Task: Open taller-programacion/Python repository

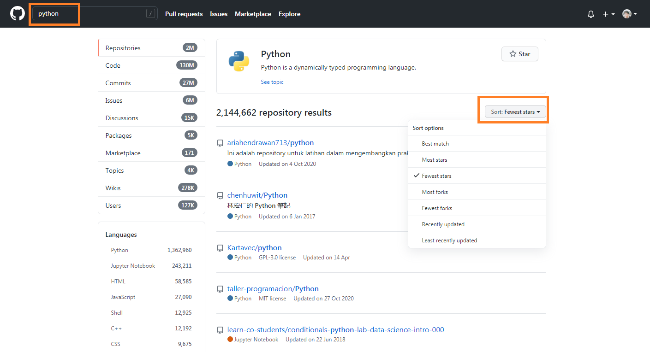Action: [x=273, y=289]
